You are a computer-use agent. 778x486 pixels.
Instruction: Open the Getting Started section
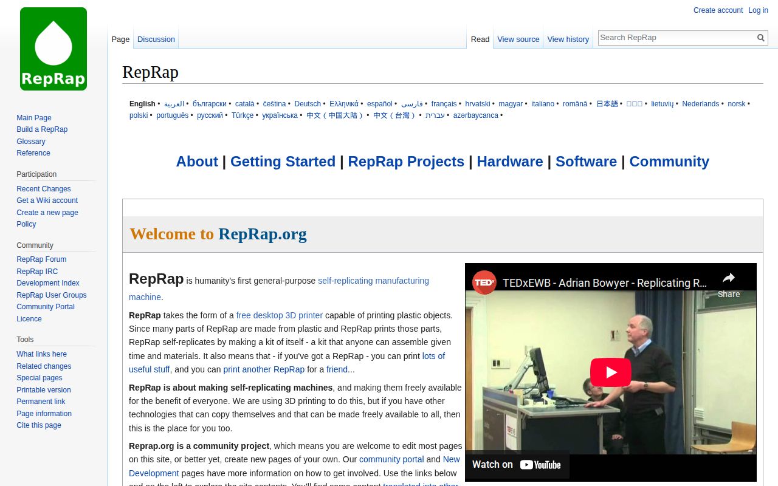283,162
